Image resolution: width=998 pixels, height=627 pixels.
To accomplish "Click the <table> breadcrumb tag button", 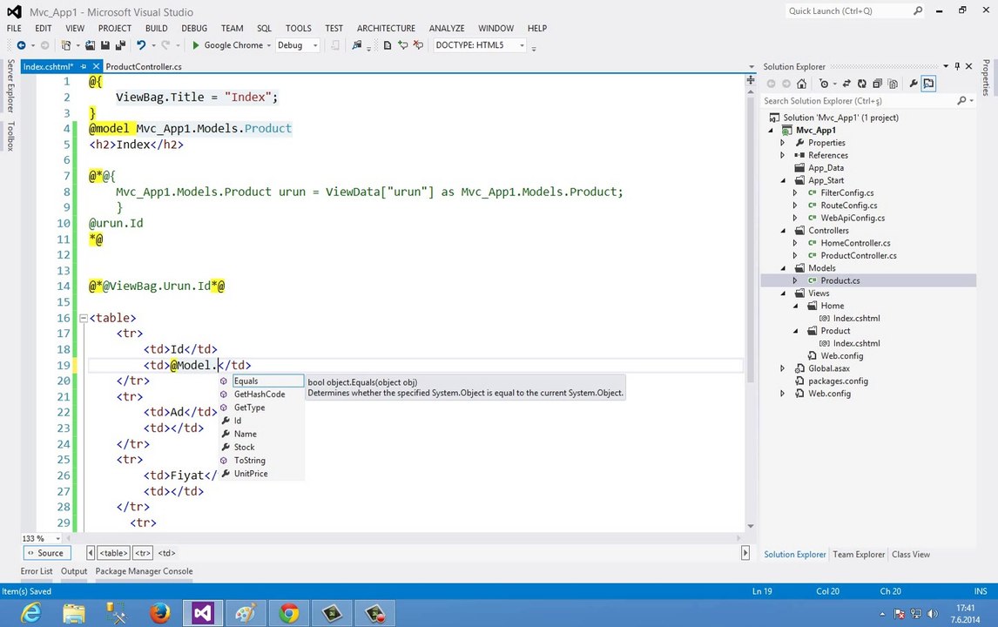I will [x=114, y=553].
